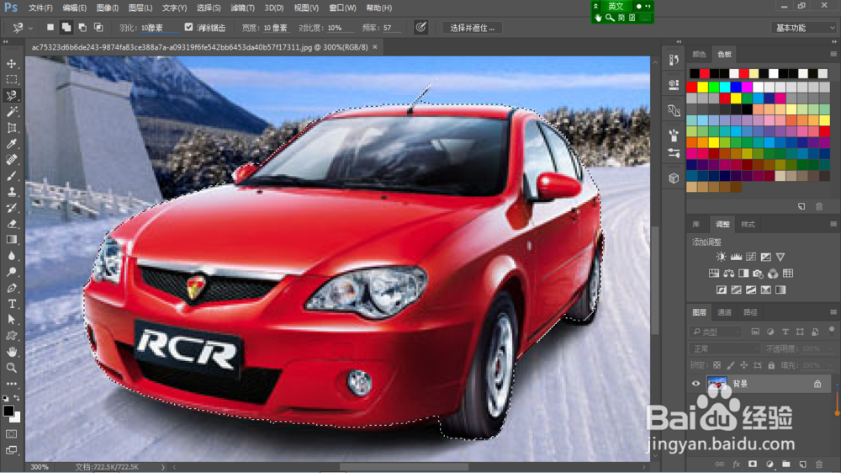
Task: Select the Rectangular Marquee tool
Action: pos(11,79)
